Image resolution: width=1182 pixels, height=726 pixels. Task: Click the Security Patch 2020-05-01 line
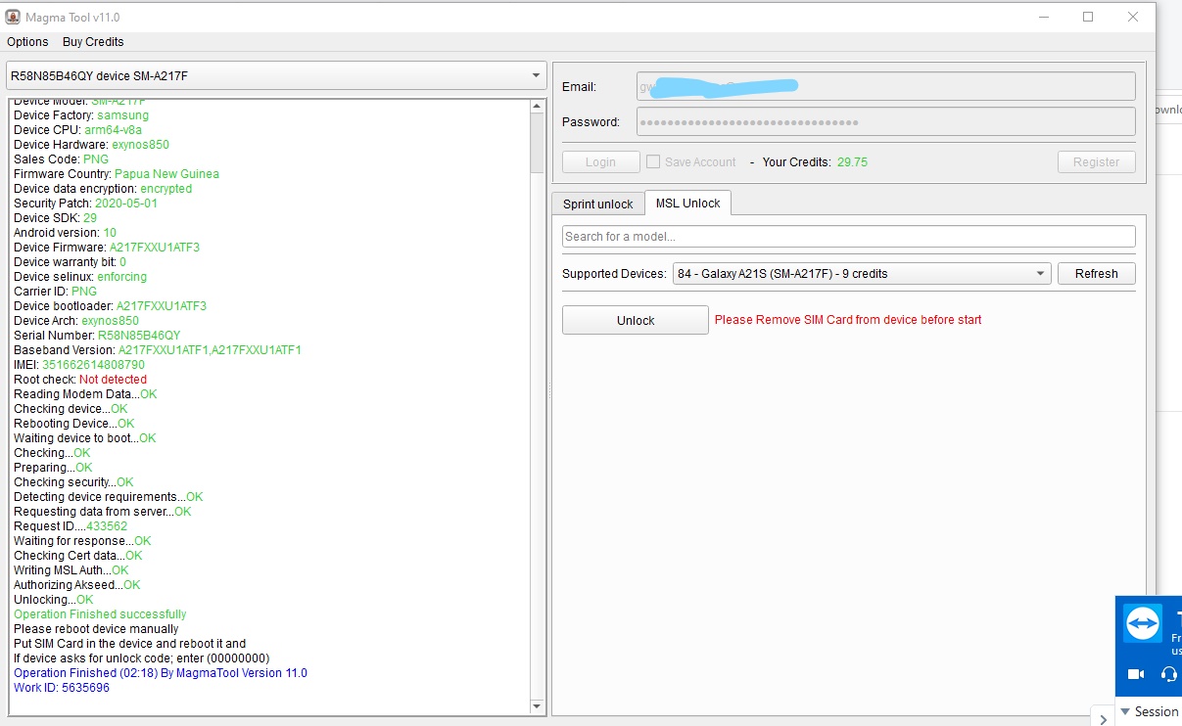point(85,204)
